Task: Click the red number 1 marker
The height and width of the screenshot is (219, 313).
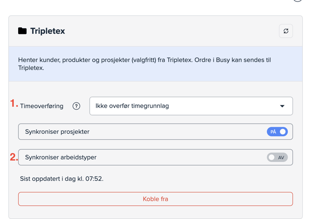Action: pos(14,104)
